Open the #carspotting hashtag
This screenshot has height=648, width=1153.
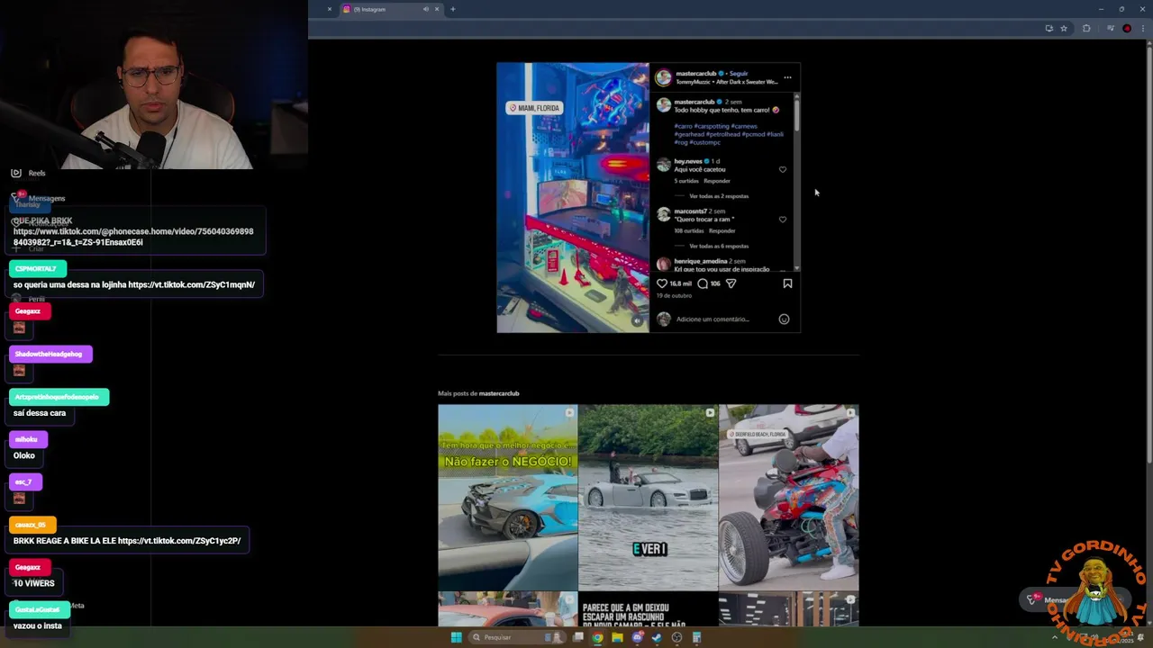712,126
